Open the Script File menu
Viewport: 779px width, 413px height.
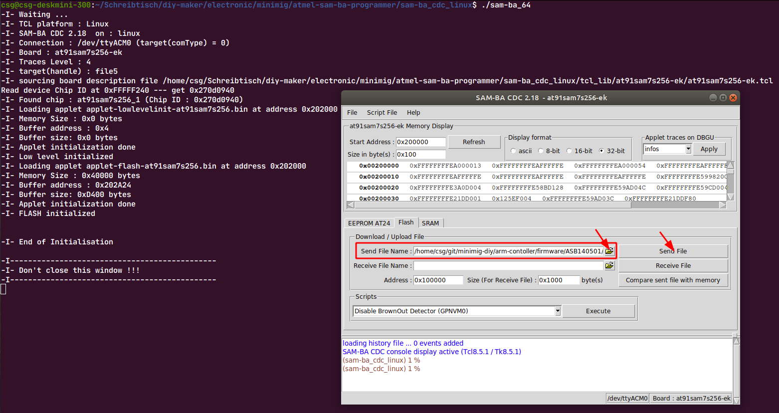pyautogui.click(x=382, y=112)
